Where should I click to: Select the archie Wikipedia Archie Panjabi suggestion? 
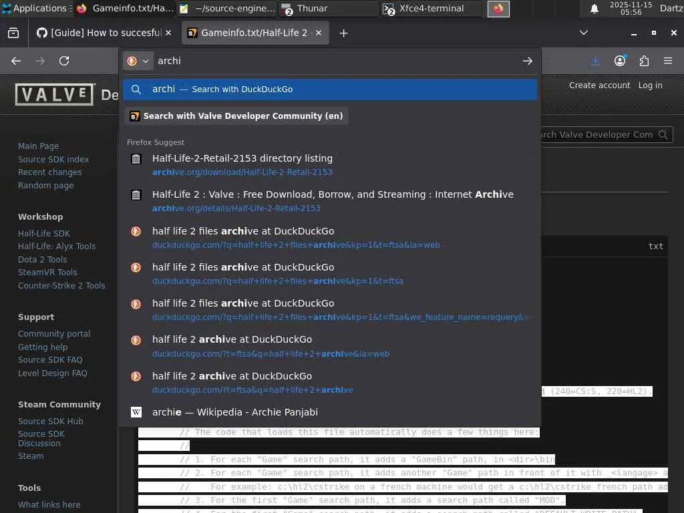pos(330,411)
